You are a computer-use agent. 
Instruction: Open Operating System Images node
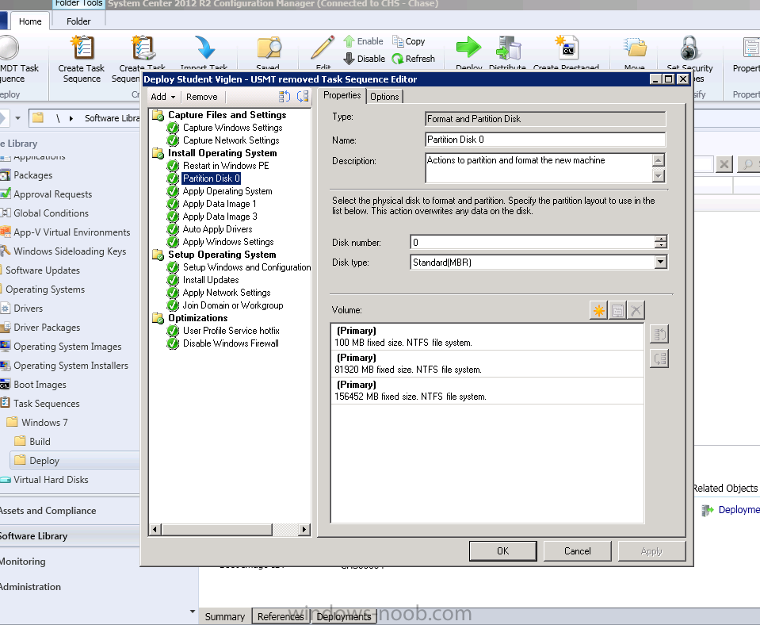point(67,347)
